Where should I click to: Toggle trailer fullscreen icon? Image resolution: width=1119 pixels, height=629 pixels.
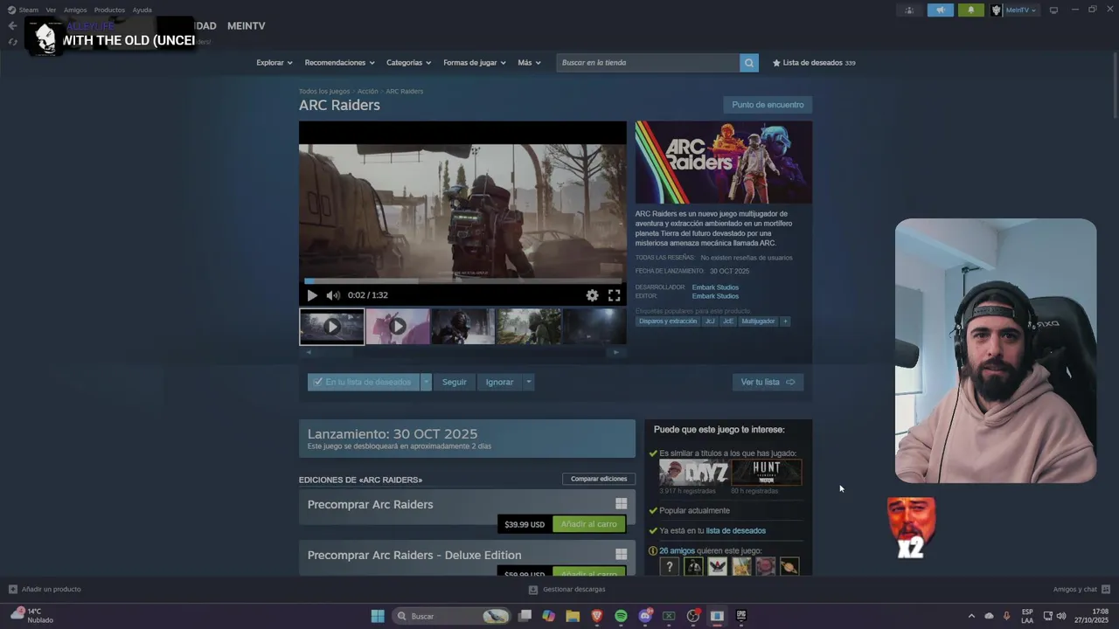coord(615,295)
